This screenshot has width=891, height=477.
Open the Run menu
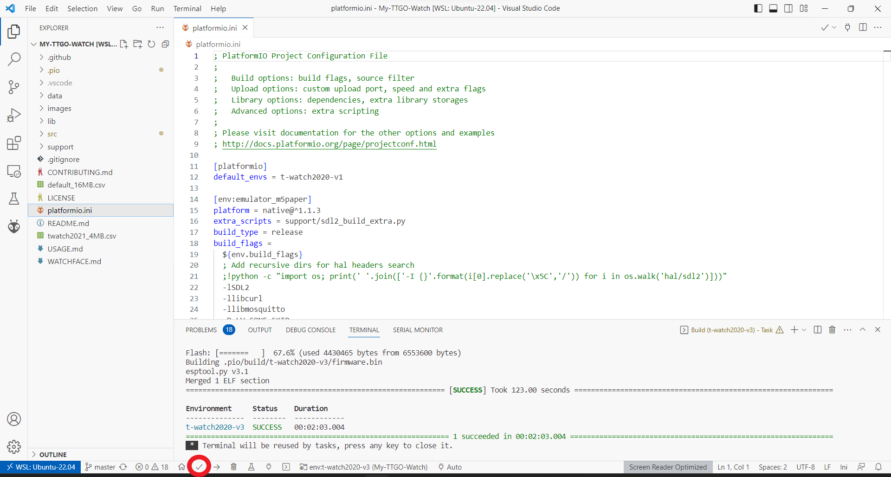coord(157,8)
